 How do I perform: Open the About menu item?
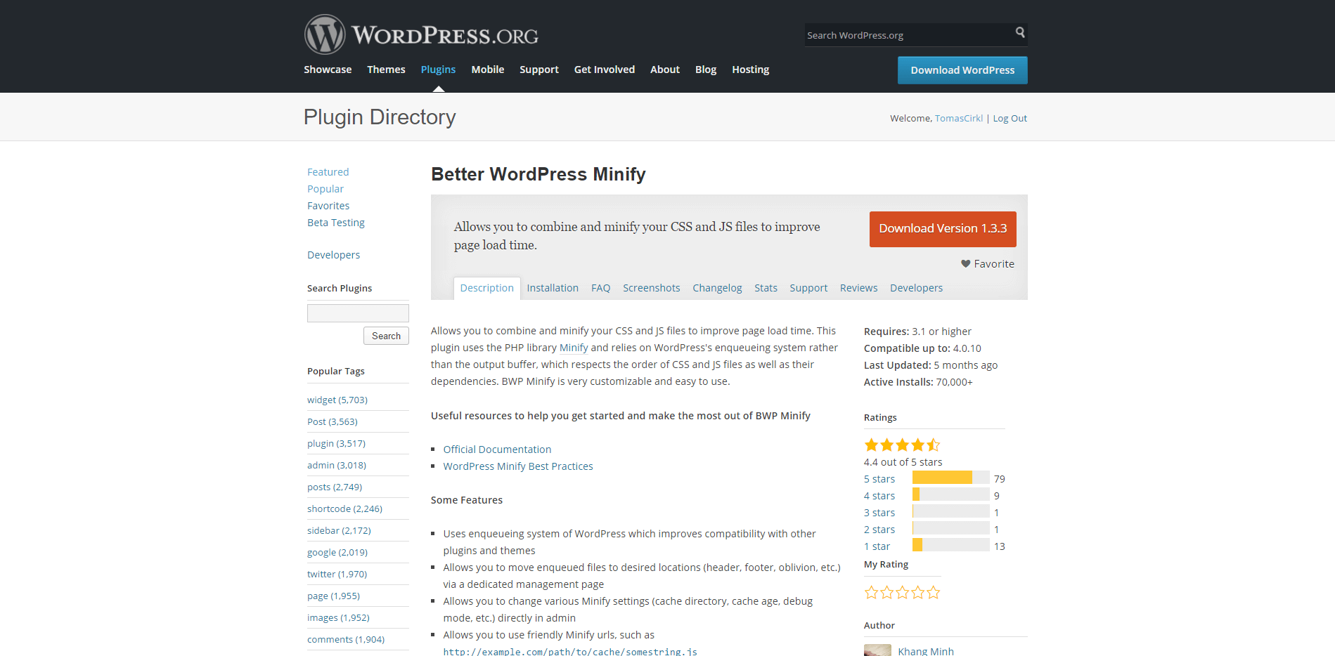tap(665, 70)
